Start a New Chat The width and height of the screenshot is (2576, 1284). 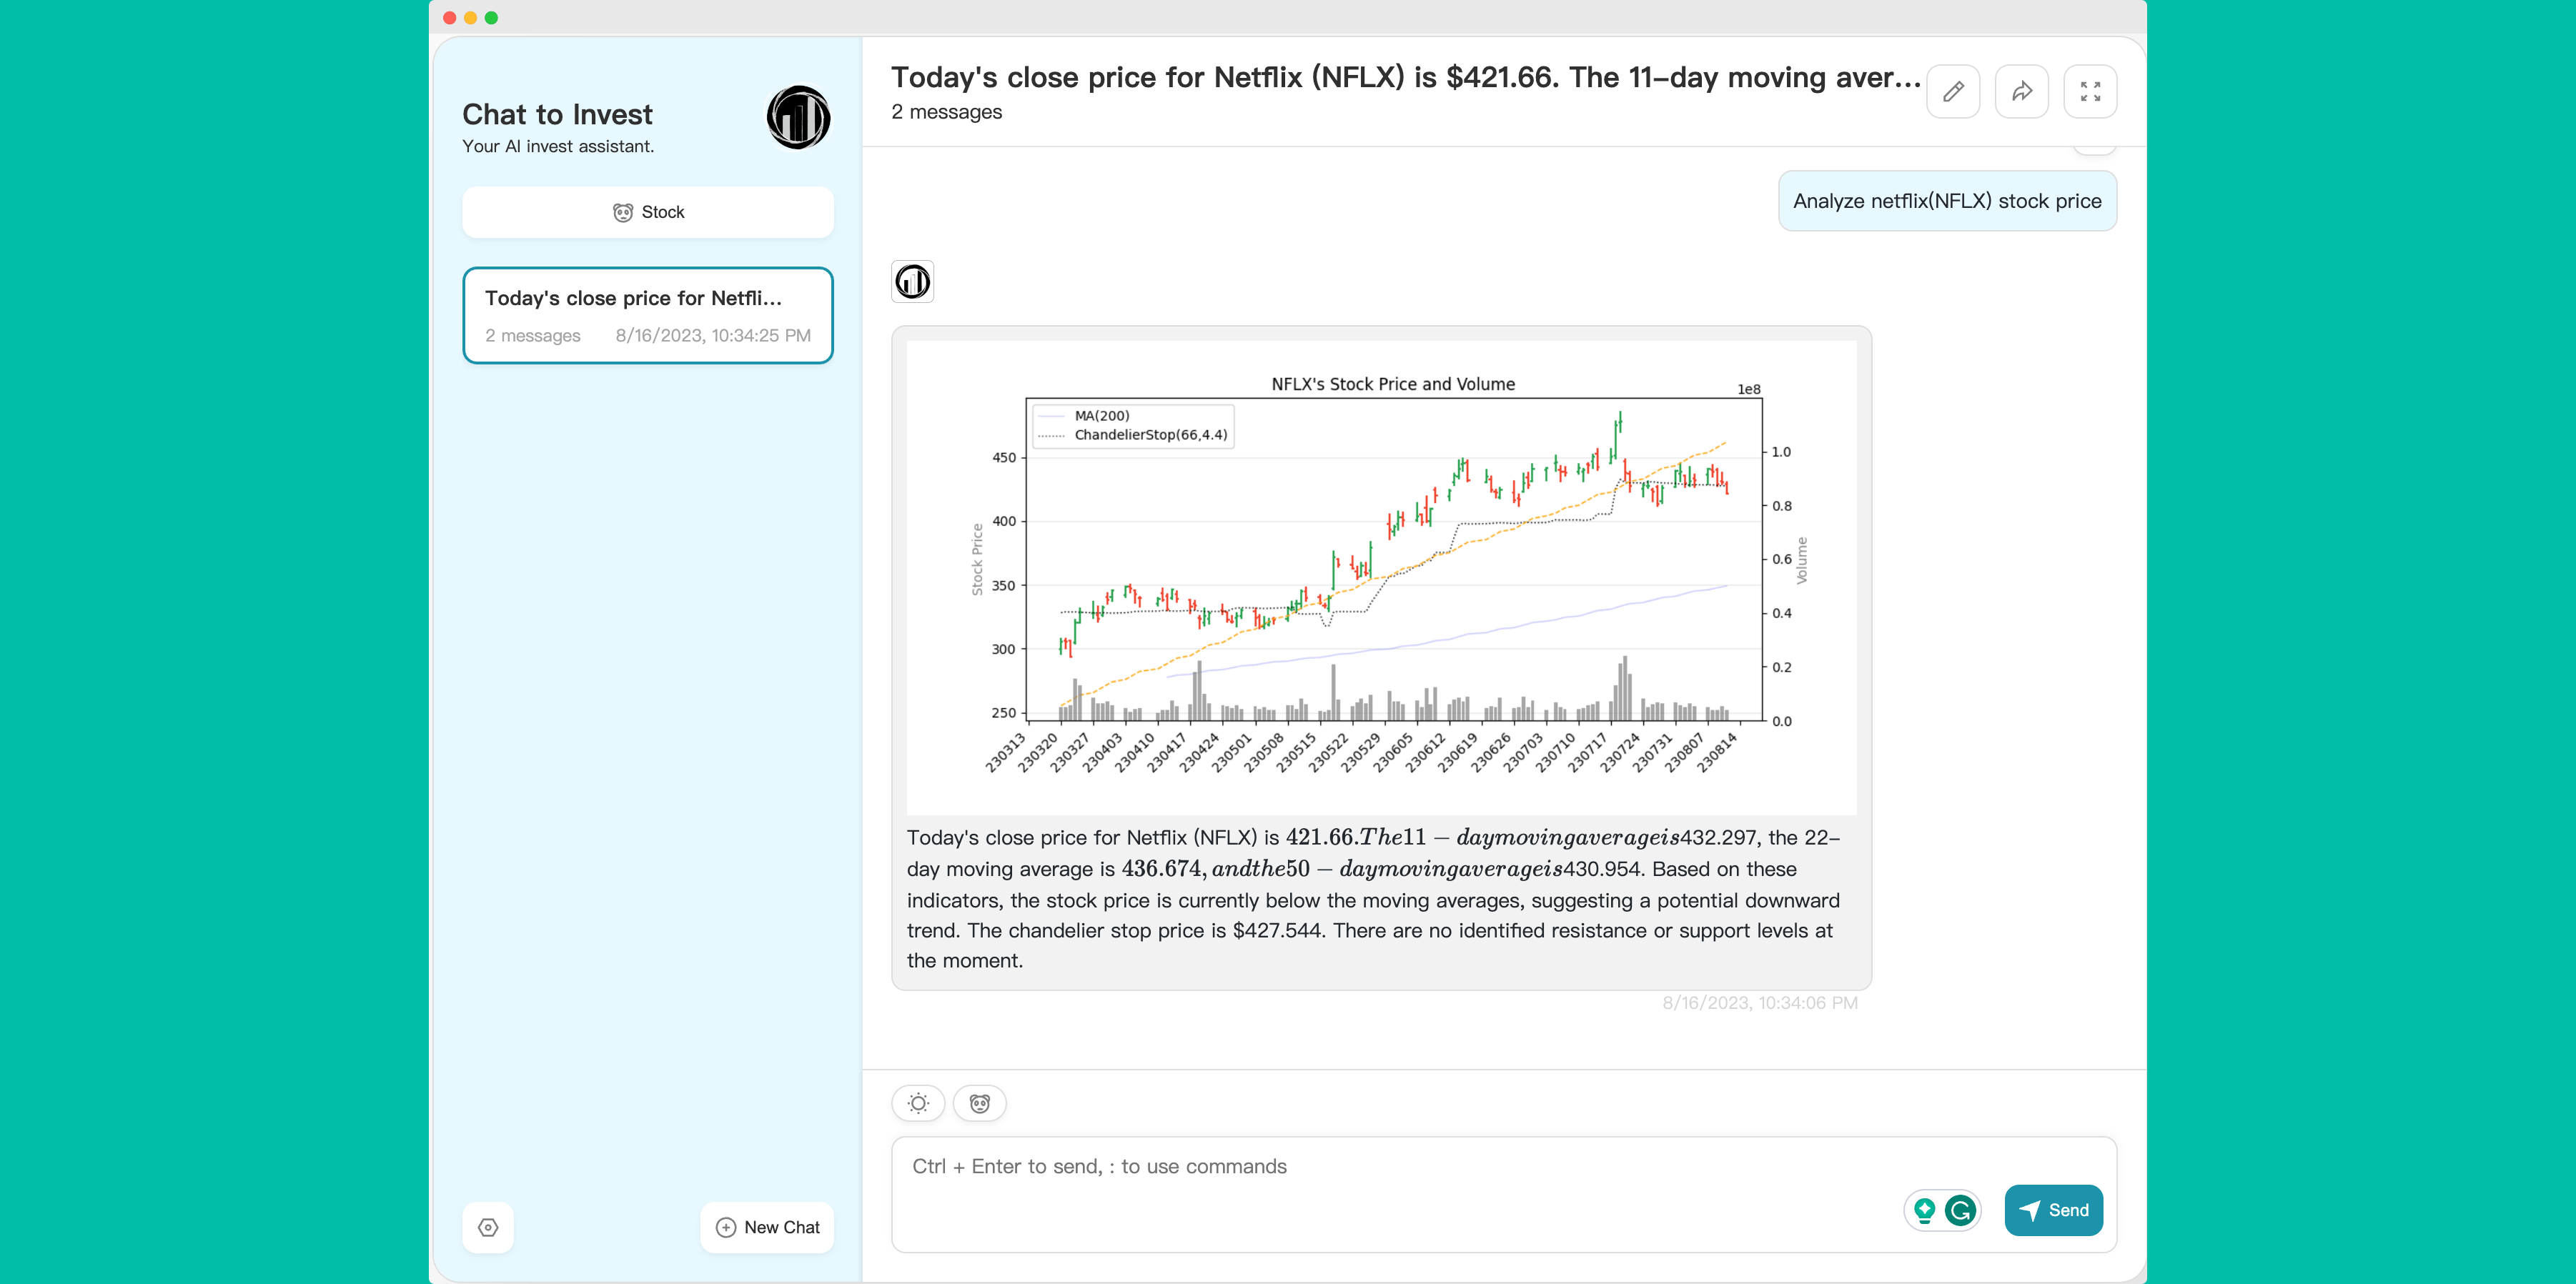pos(767,1227)
